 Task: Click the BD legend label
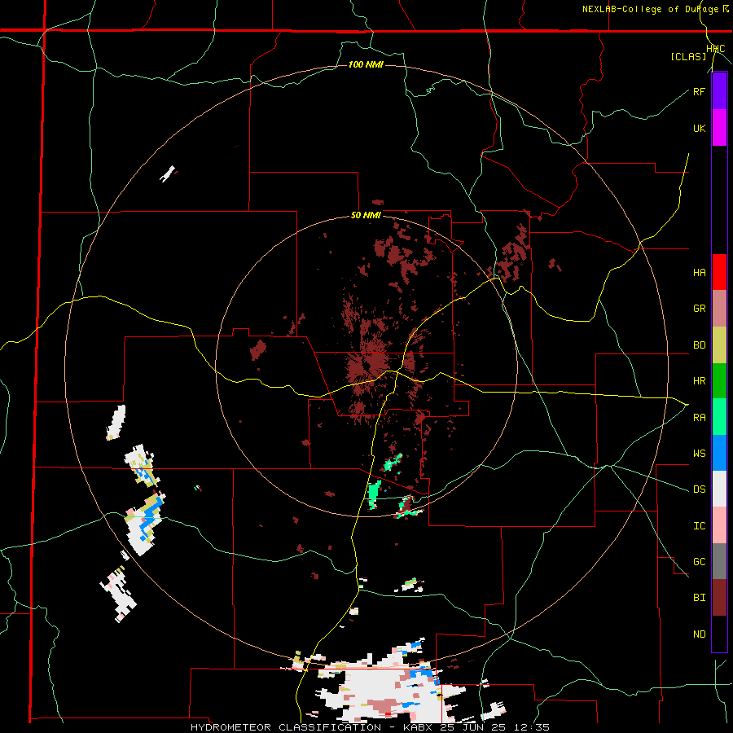tap(699, 345)
